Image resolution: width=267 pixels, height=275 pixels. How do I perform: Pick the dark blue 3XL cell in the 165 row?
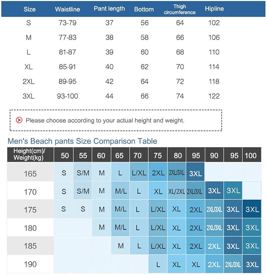(x=196, y=173)
